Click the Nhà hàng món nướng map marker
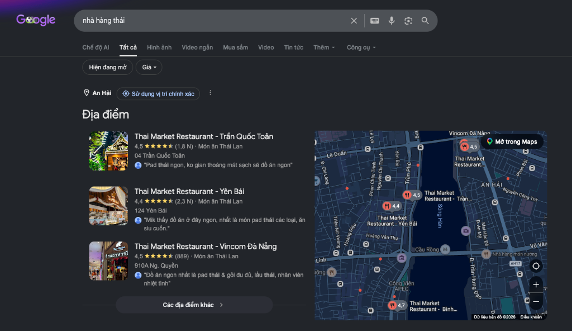Image resolution: width=572 pixels, height=331 pixels. pyautogui.click(x=486, y=254)
